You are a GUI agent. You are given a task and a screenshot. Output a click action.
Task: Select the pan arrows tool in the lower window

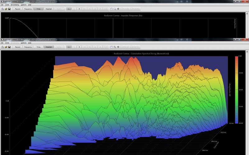click(x=118, y=47)
